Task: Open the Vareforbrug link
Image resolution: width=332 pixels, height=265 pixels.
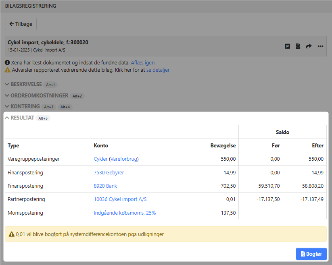Action: click(124, 159)
